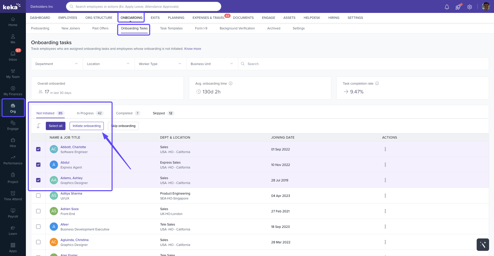
Task: Follow the Know more link
Action: click(x=193, y=49)
